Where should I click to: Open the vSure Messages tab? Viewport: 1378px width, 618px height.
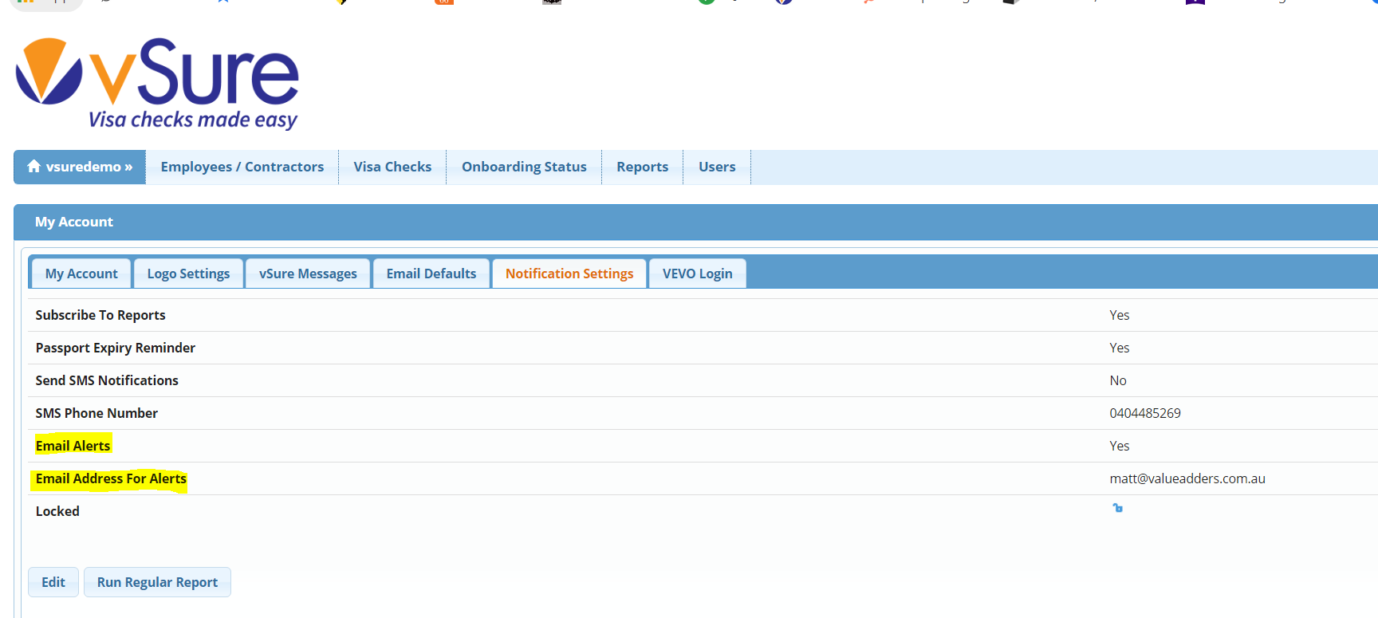(308, 274)
